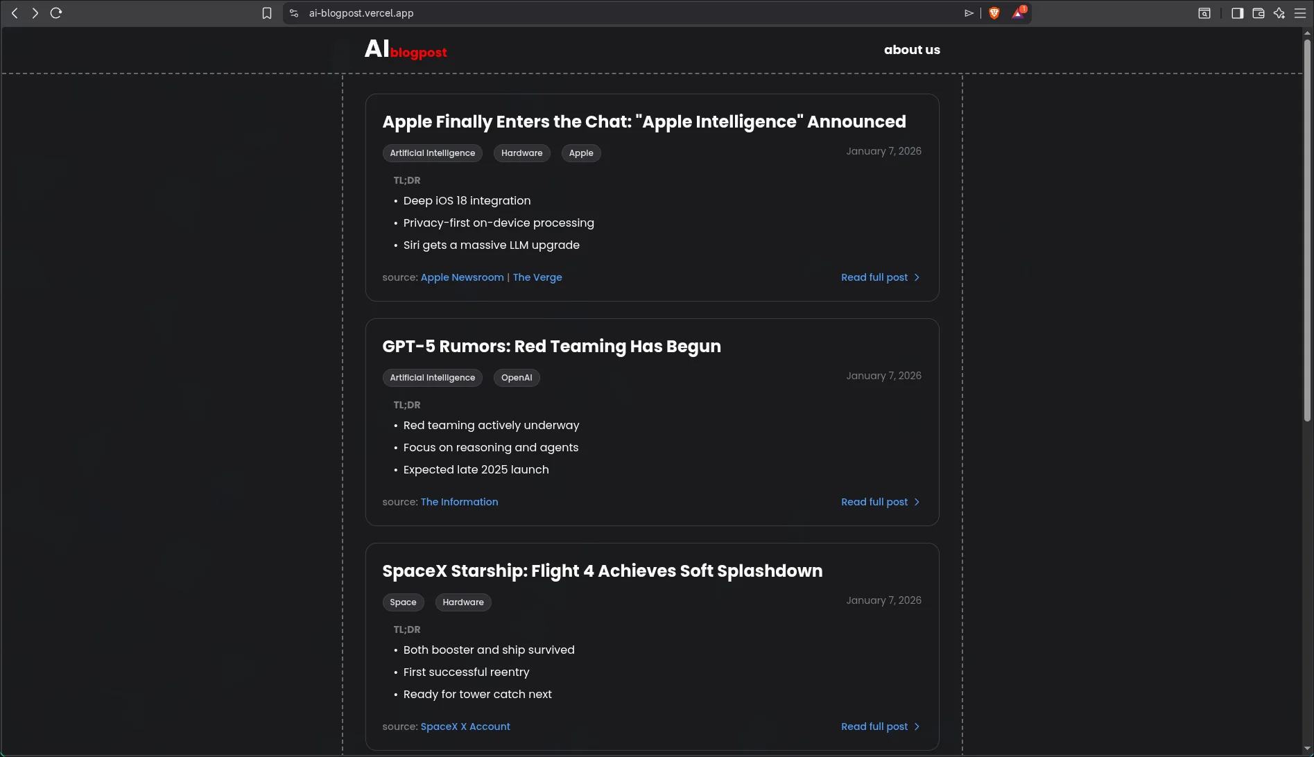Open the AI blogpost home logo
The height and width of the screenshot is (757, 1314).
coord(406,49)
